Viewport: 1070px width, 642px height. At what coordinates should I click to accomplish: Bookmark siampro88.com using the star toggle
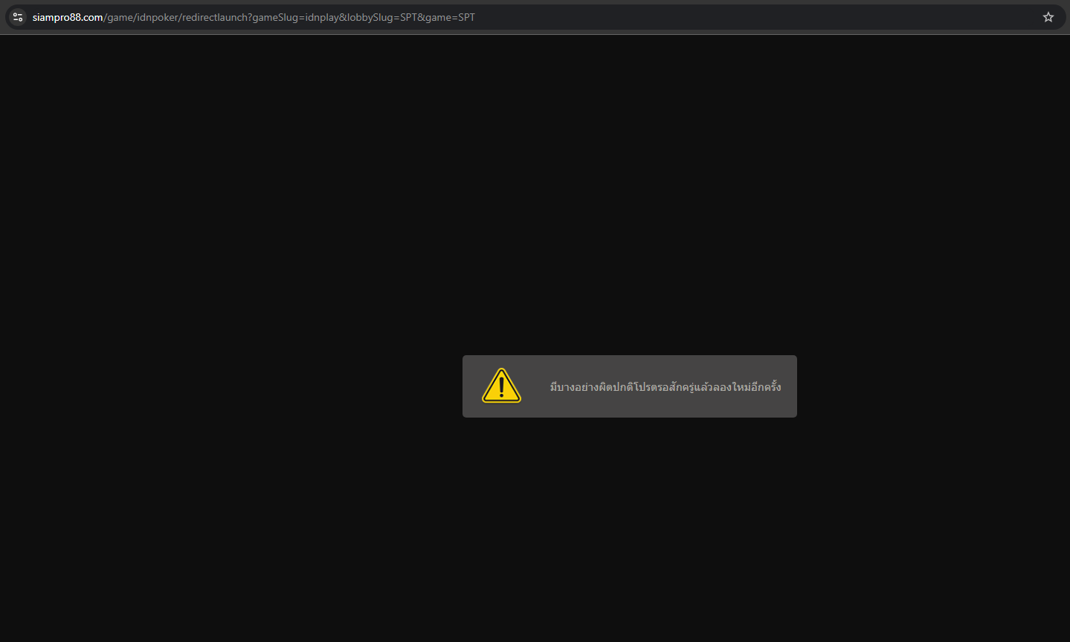[x=1048, y=16]
